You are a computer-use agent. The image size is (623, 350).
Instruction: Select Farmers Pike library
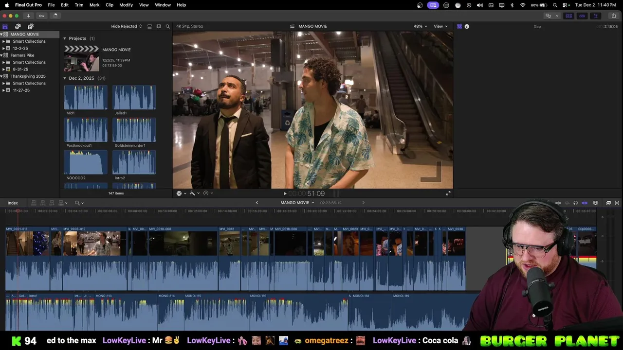[22, 55]
